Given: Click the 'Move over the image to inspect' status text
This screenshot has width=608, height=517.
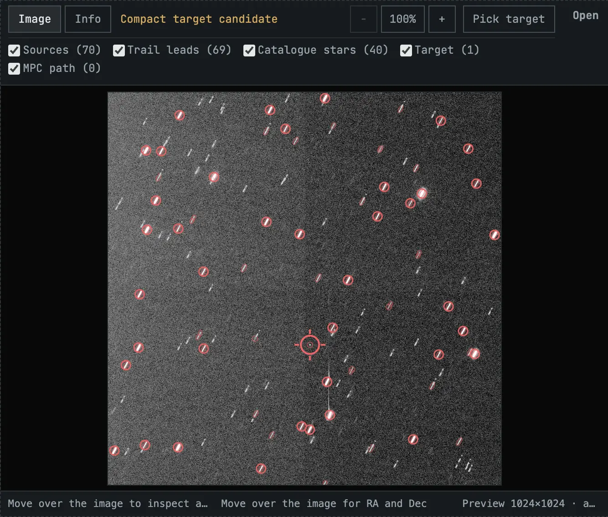Looking at the screenshot, I should click(108, 503).
